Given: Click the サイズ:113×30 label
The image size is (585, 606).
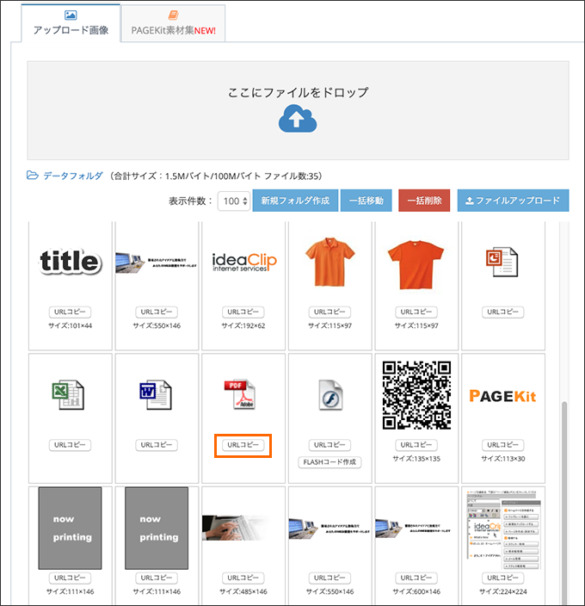Looking at the screenshot, I should pyautogui.click(x=502, y=459).
